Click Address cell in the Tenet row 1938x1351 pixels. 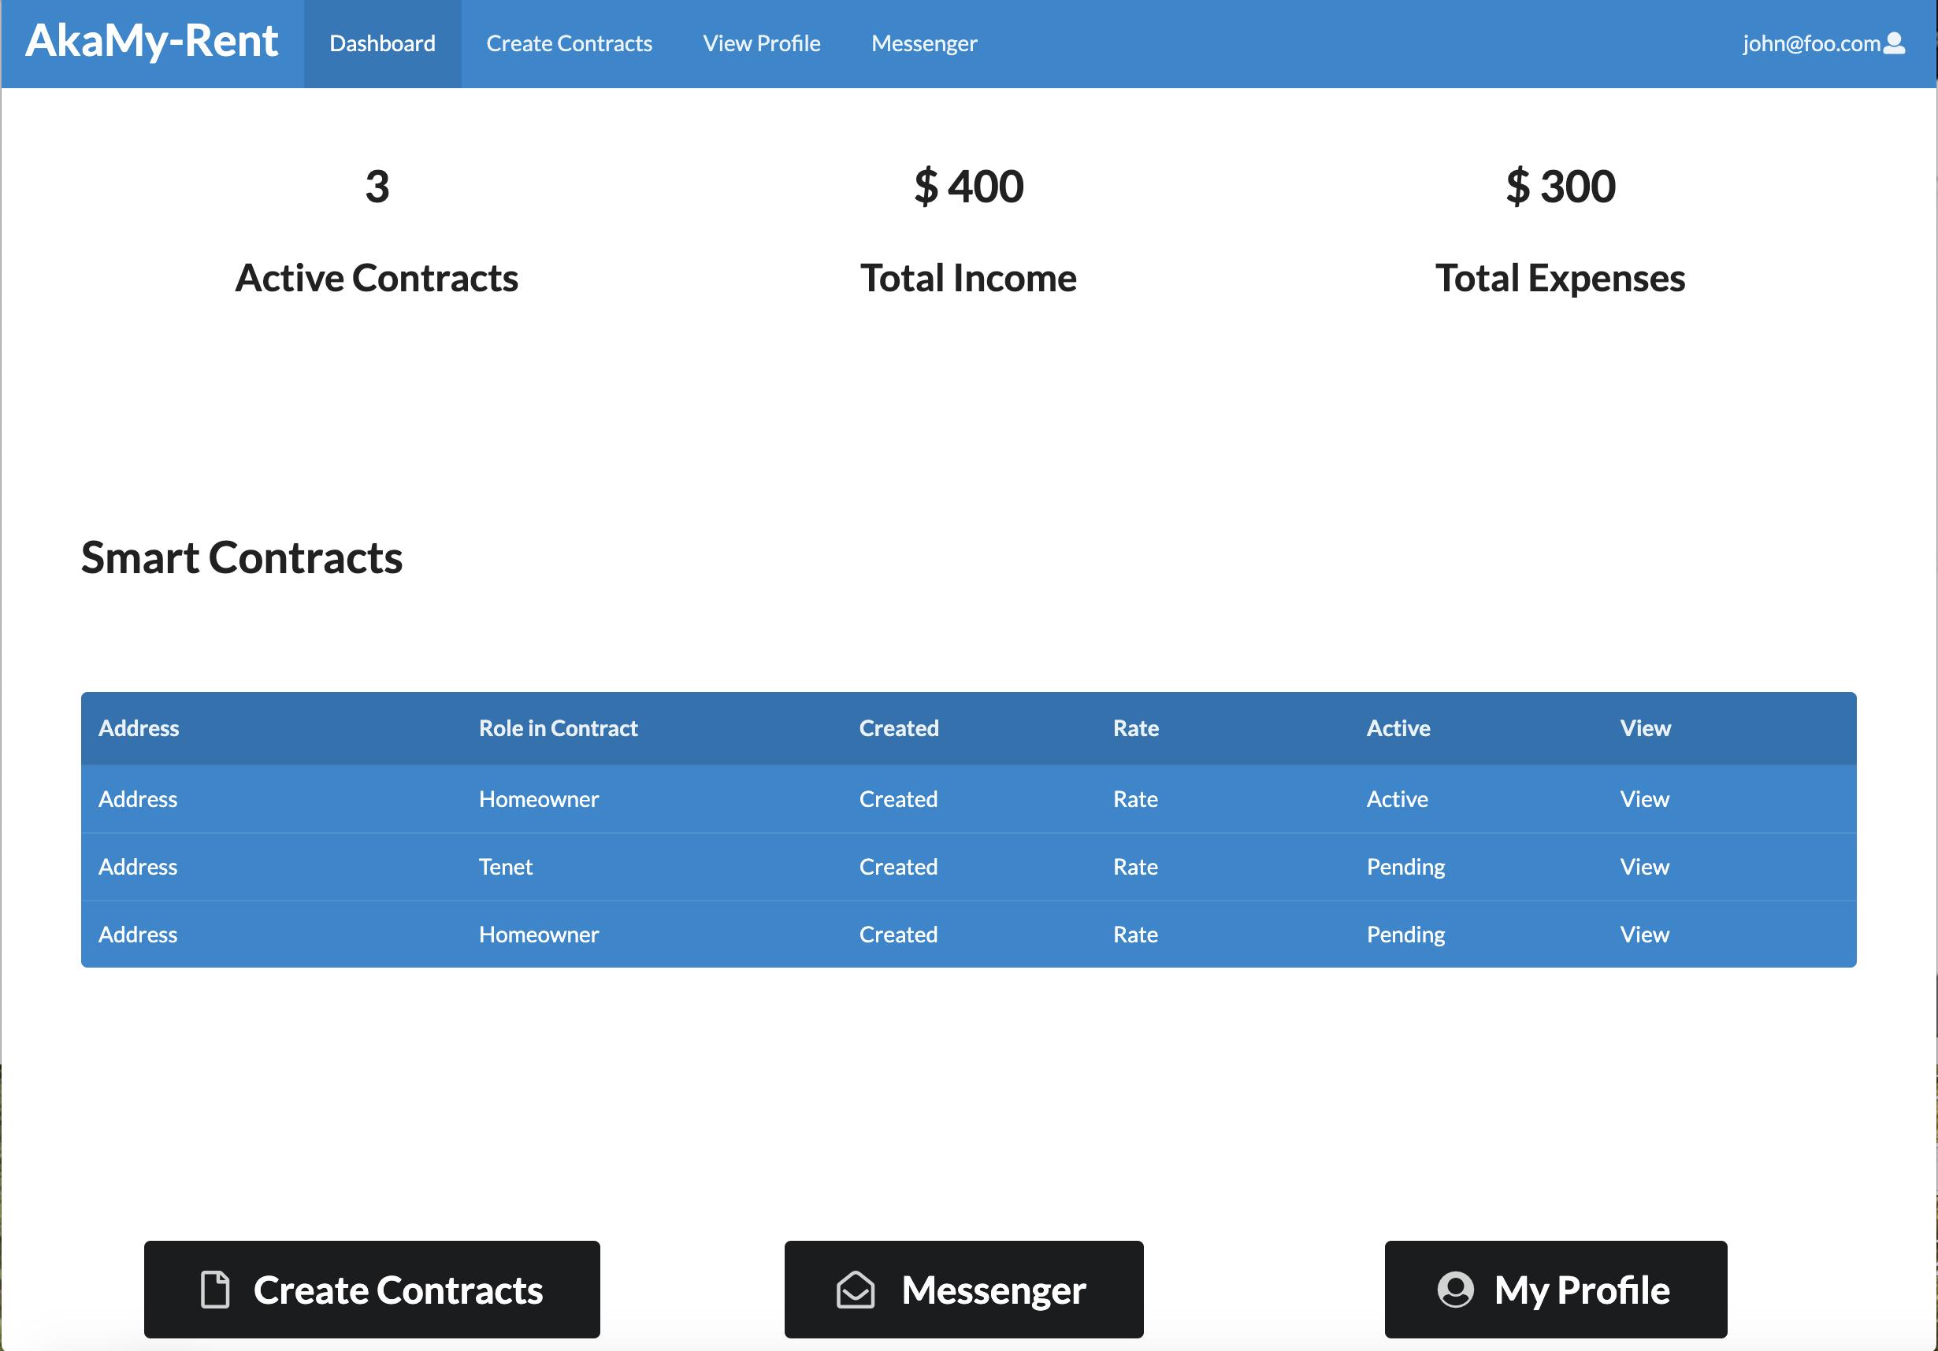point(138,866)
